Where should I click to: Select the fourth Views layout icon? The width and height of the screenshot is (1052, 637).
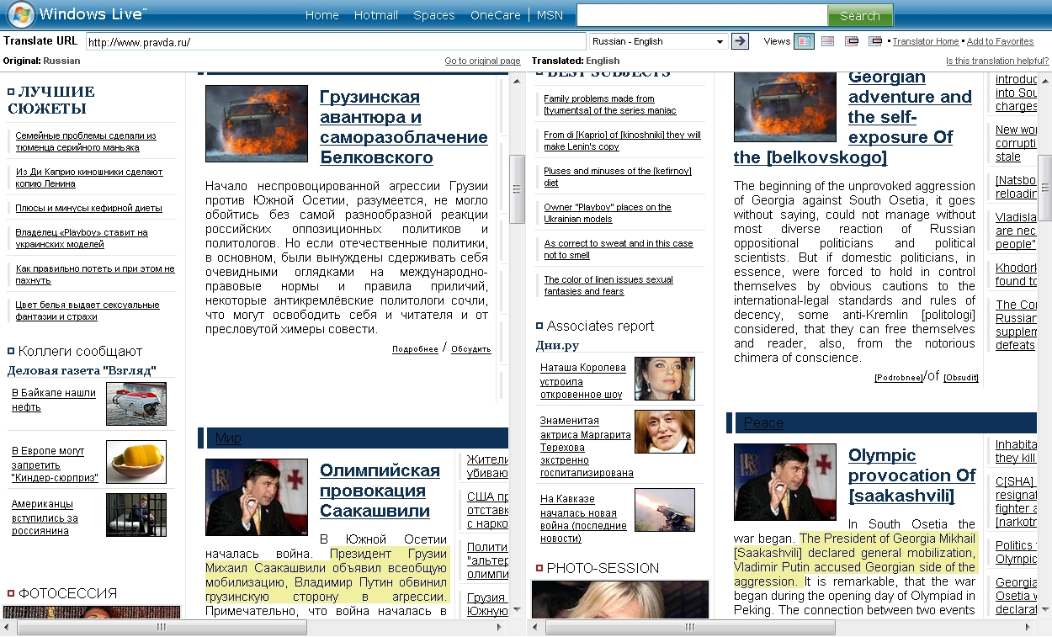point(875,41)
